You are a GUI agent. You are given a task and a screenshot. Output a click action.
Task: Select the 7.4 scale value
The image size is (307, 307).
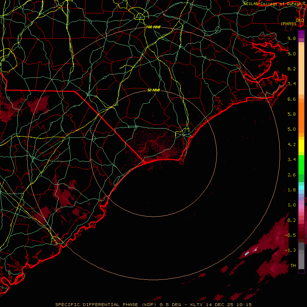[292, 84]
